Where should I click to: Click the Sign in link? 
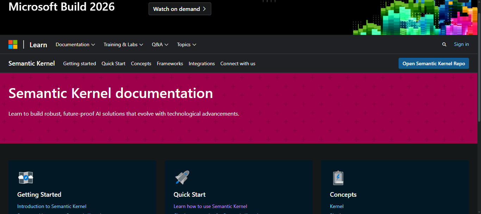[461, 44]
